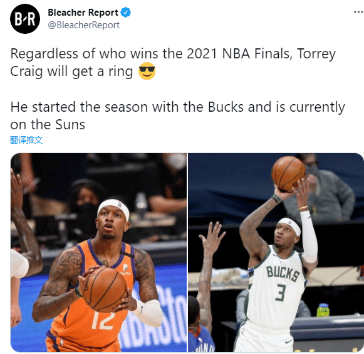Open the Bucks jersey photo
Viewport: 364px width, 354px height.
click(276, 252)
